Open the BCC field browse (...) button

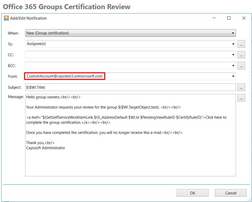pos(241,66)
